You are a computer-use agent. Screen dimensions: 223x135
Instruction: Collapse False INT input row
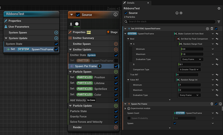[128, 80]
